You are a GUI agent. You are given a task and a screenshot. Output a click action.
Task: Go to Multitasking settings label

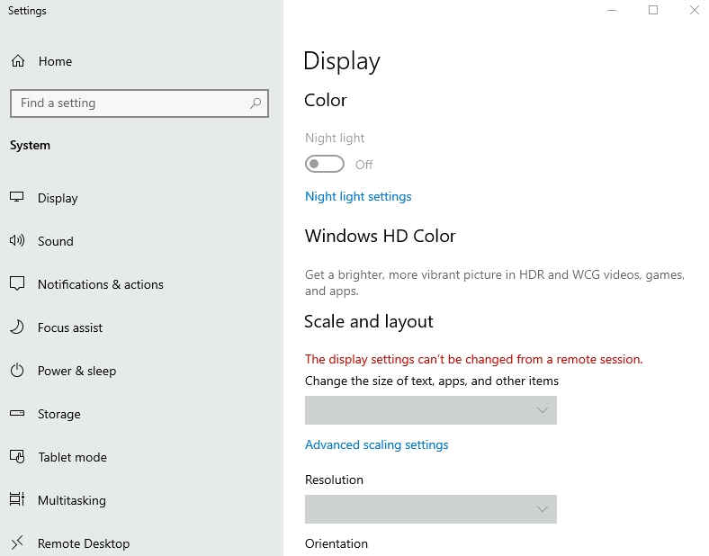[x=72, y=500]
